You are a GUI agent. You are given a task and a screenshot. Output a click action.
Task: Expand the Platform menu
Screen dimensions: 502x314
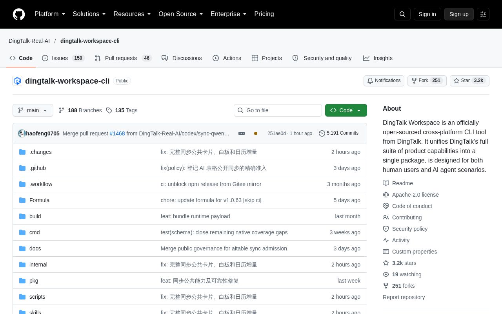(50, 14)
